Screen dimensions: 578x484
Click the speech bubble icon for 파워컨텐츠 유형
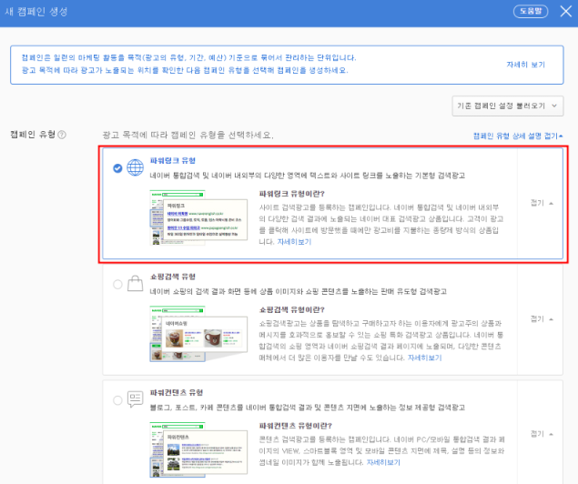[136, 399]
